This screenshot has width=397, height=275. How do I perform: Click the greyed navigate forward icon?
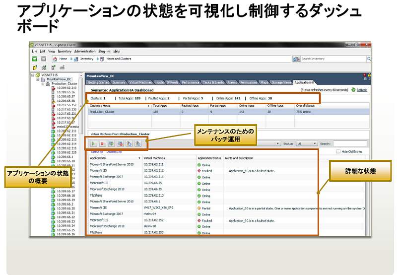point(44,59)
